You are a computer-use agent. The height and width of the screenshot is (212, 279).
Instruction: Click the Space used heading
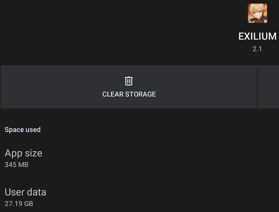click(x=23, y=130)
